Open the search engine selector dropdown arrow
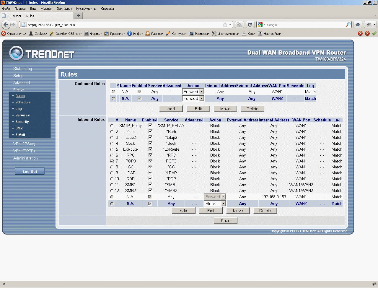 tap(264, 25)
